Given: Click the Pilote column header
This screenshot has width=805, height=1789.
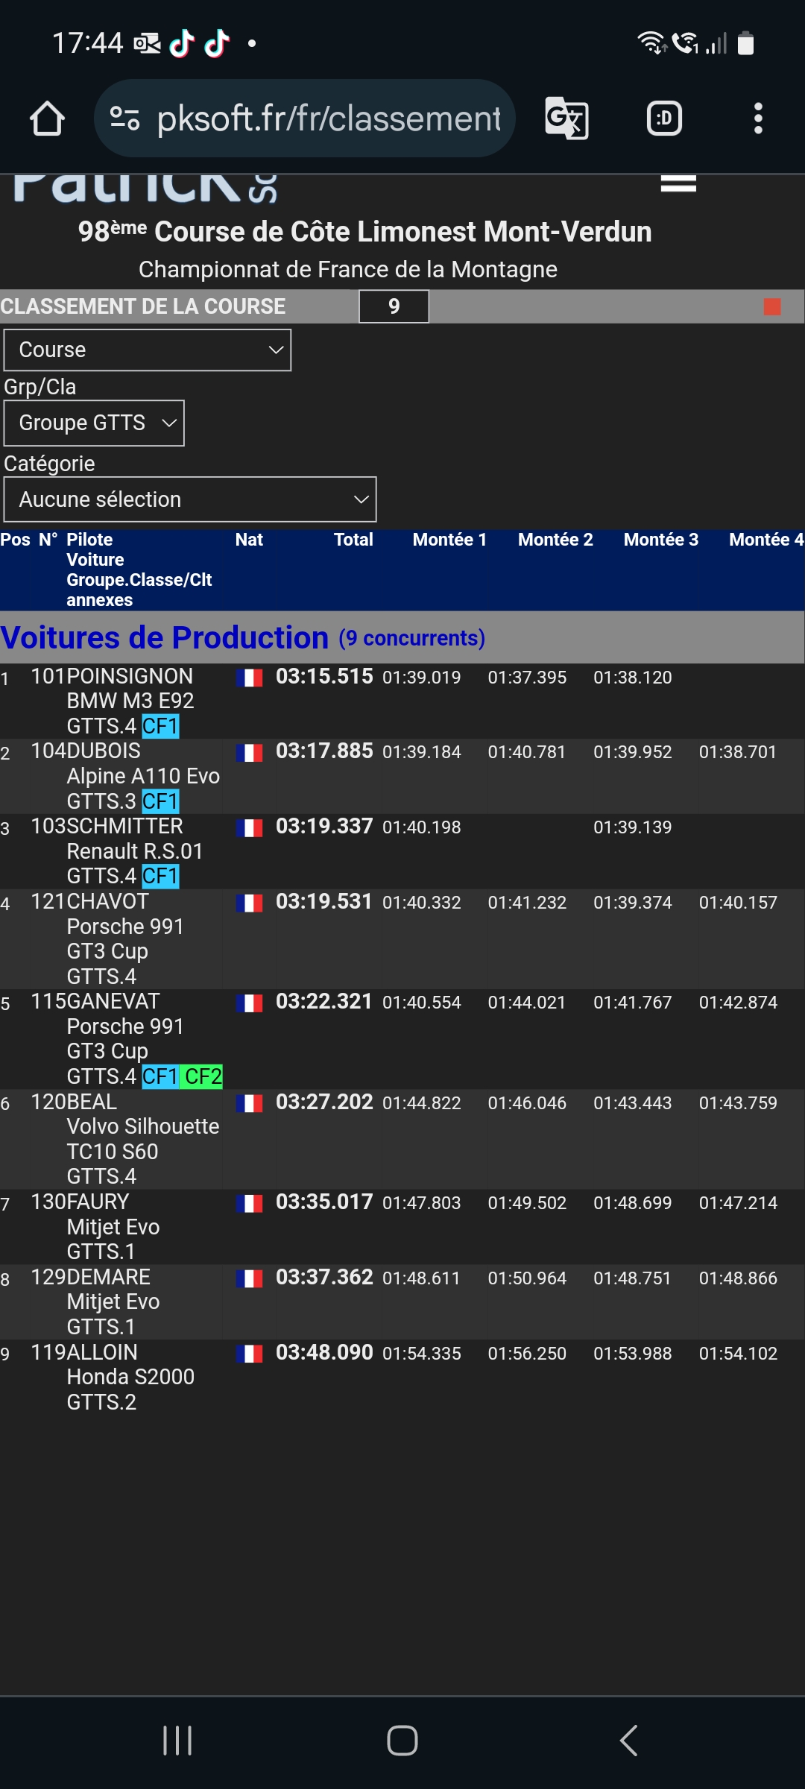Looking at the screenshot, I should click(x=89, y=540).
